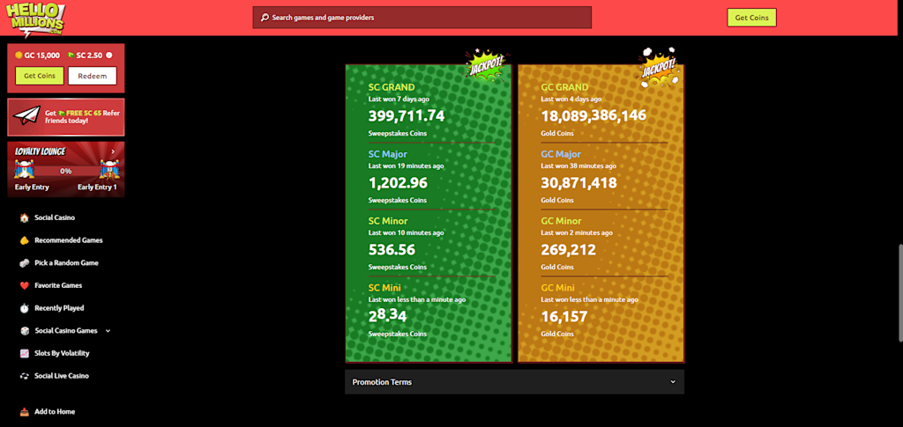The image size is (903, 427).
Task: Click the GC GRAND heading
Action: 565,87
